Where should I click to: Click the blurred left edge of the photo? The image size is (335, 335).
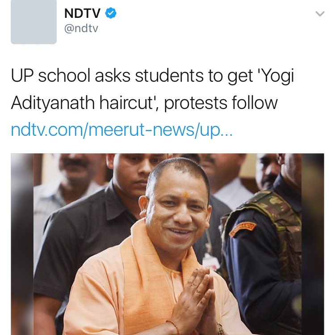pos(22,244)
